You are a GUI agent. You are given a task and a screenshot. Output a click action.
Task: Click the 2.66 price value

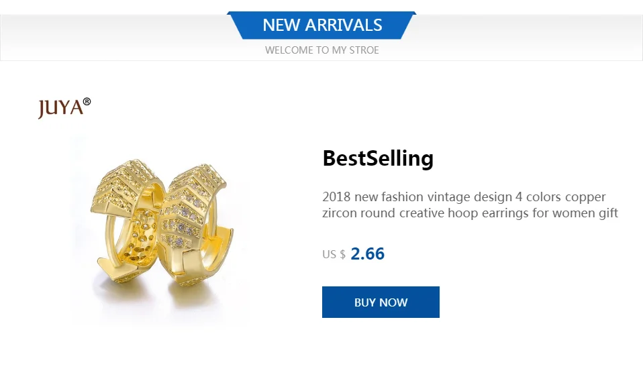pos(367,254)
